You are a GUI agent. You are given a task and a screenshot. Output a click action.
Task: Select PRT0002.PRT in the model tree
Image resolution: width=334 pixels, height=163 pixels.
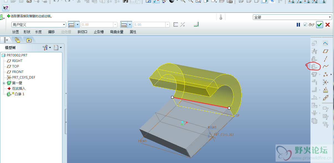tap(14, 55)
